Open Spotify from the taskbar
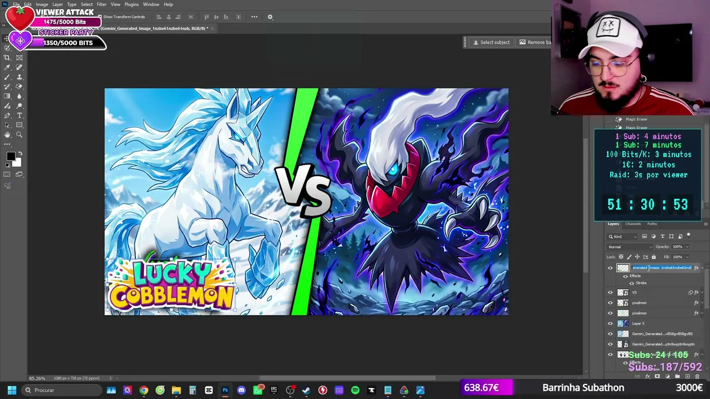Screen dimensions: 710x399 coord(355,390)
